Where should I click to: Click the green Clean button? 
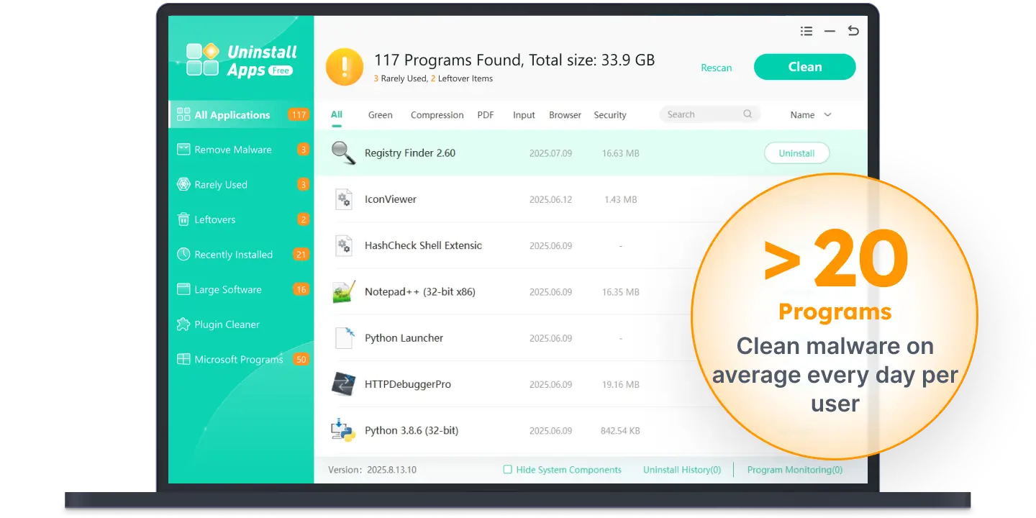[805, 67]
